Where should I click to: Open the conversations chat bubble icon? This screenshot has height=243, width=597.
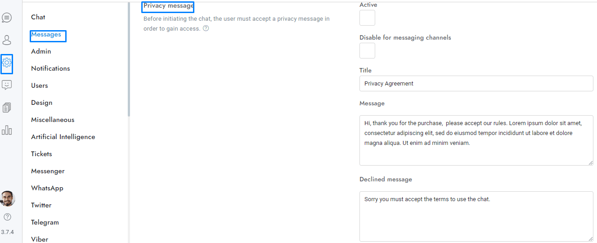[x=7, y=18]
